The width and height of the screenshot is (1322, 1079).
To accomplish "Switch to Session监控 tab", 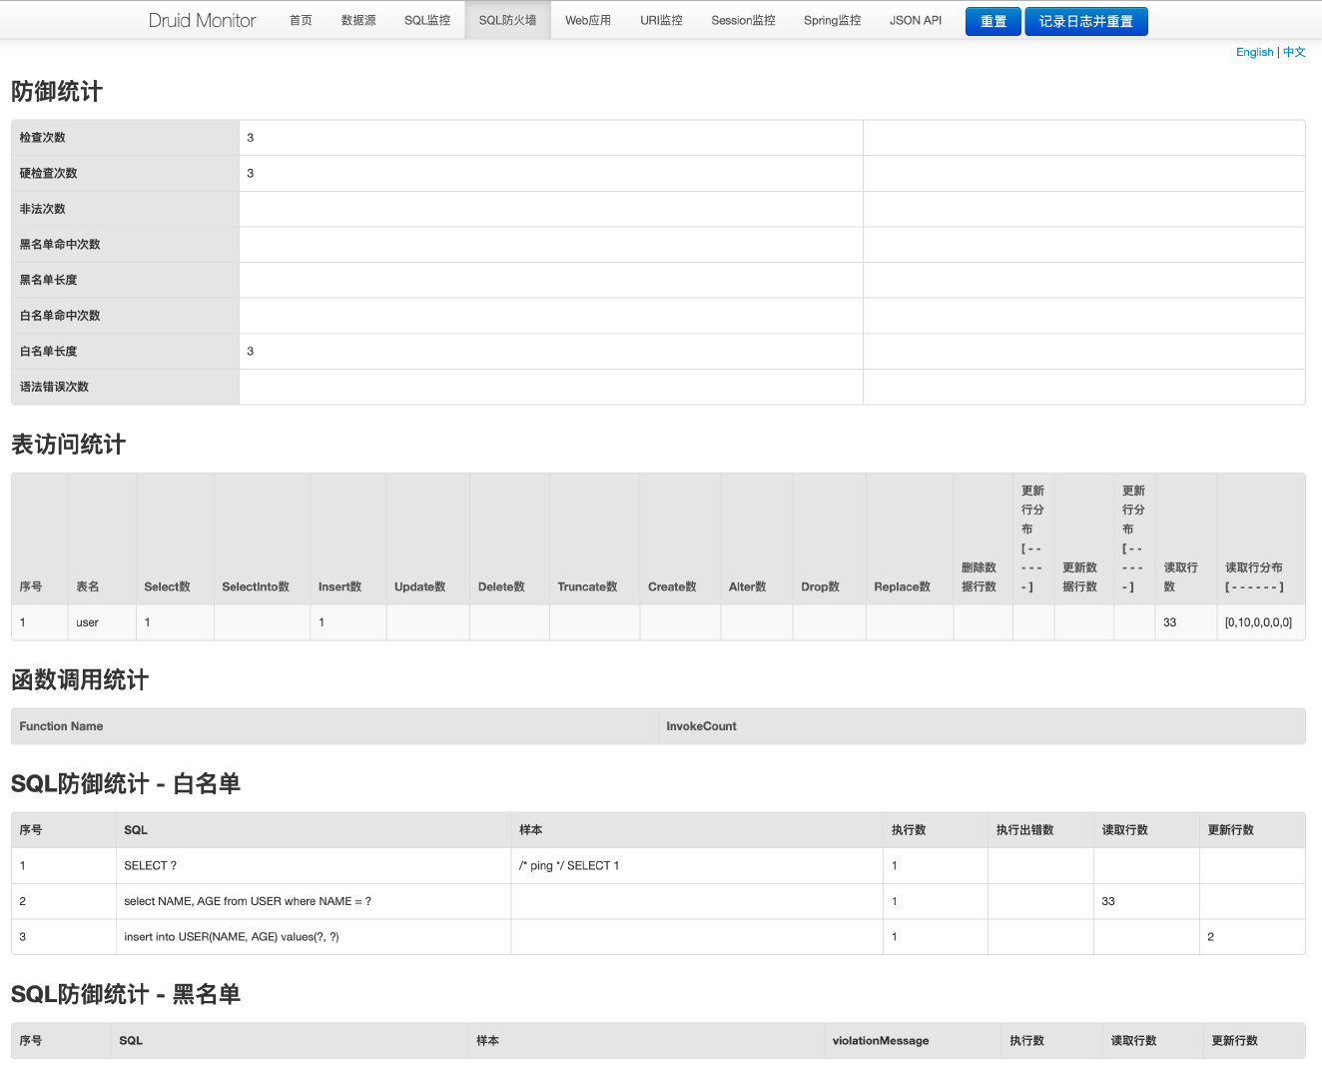I will (x=743, y=20).
